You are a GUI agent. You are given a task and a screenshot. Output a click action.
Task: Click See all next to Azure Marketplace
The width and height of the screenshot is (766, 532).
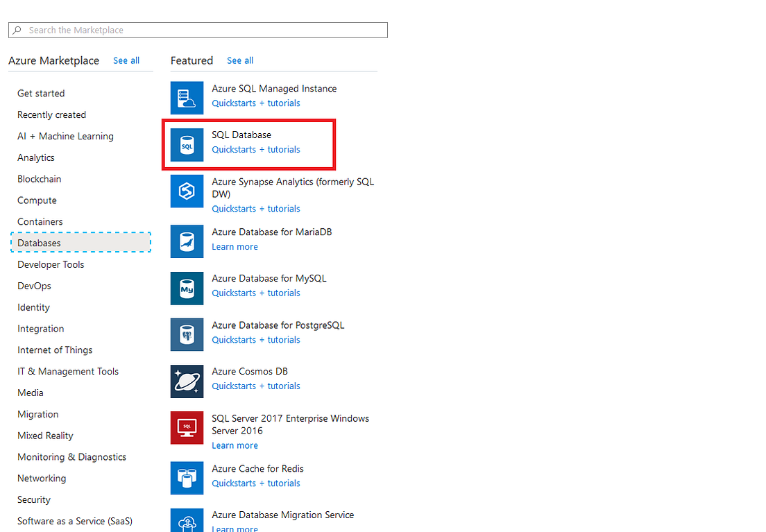(x=126, y=60)
